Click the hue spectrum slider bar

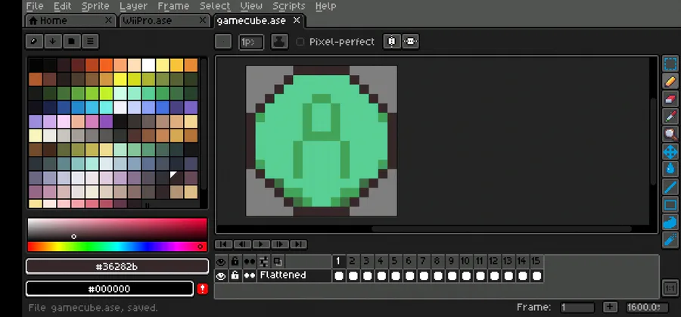pyautogui.click(x=117, y=247)
